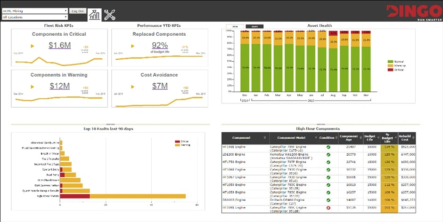Click the DINGO logo
This screenshot has height=222, width=443.
pyautogui.click(x=413, y=11)
